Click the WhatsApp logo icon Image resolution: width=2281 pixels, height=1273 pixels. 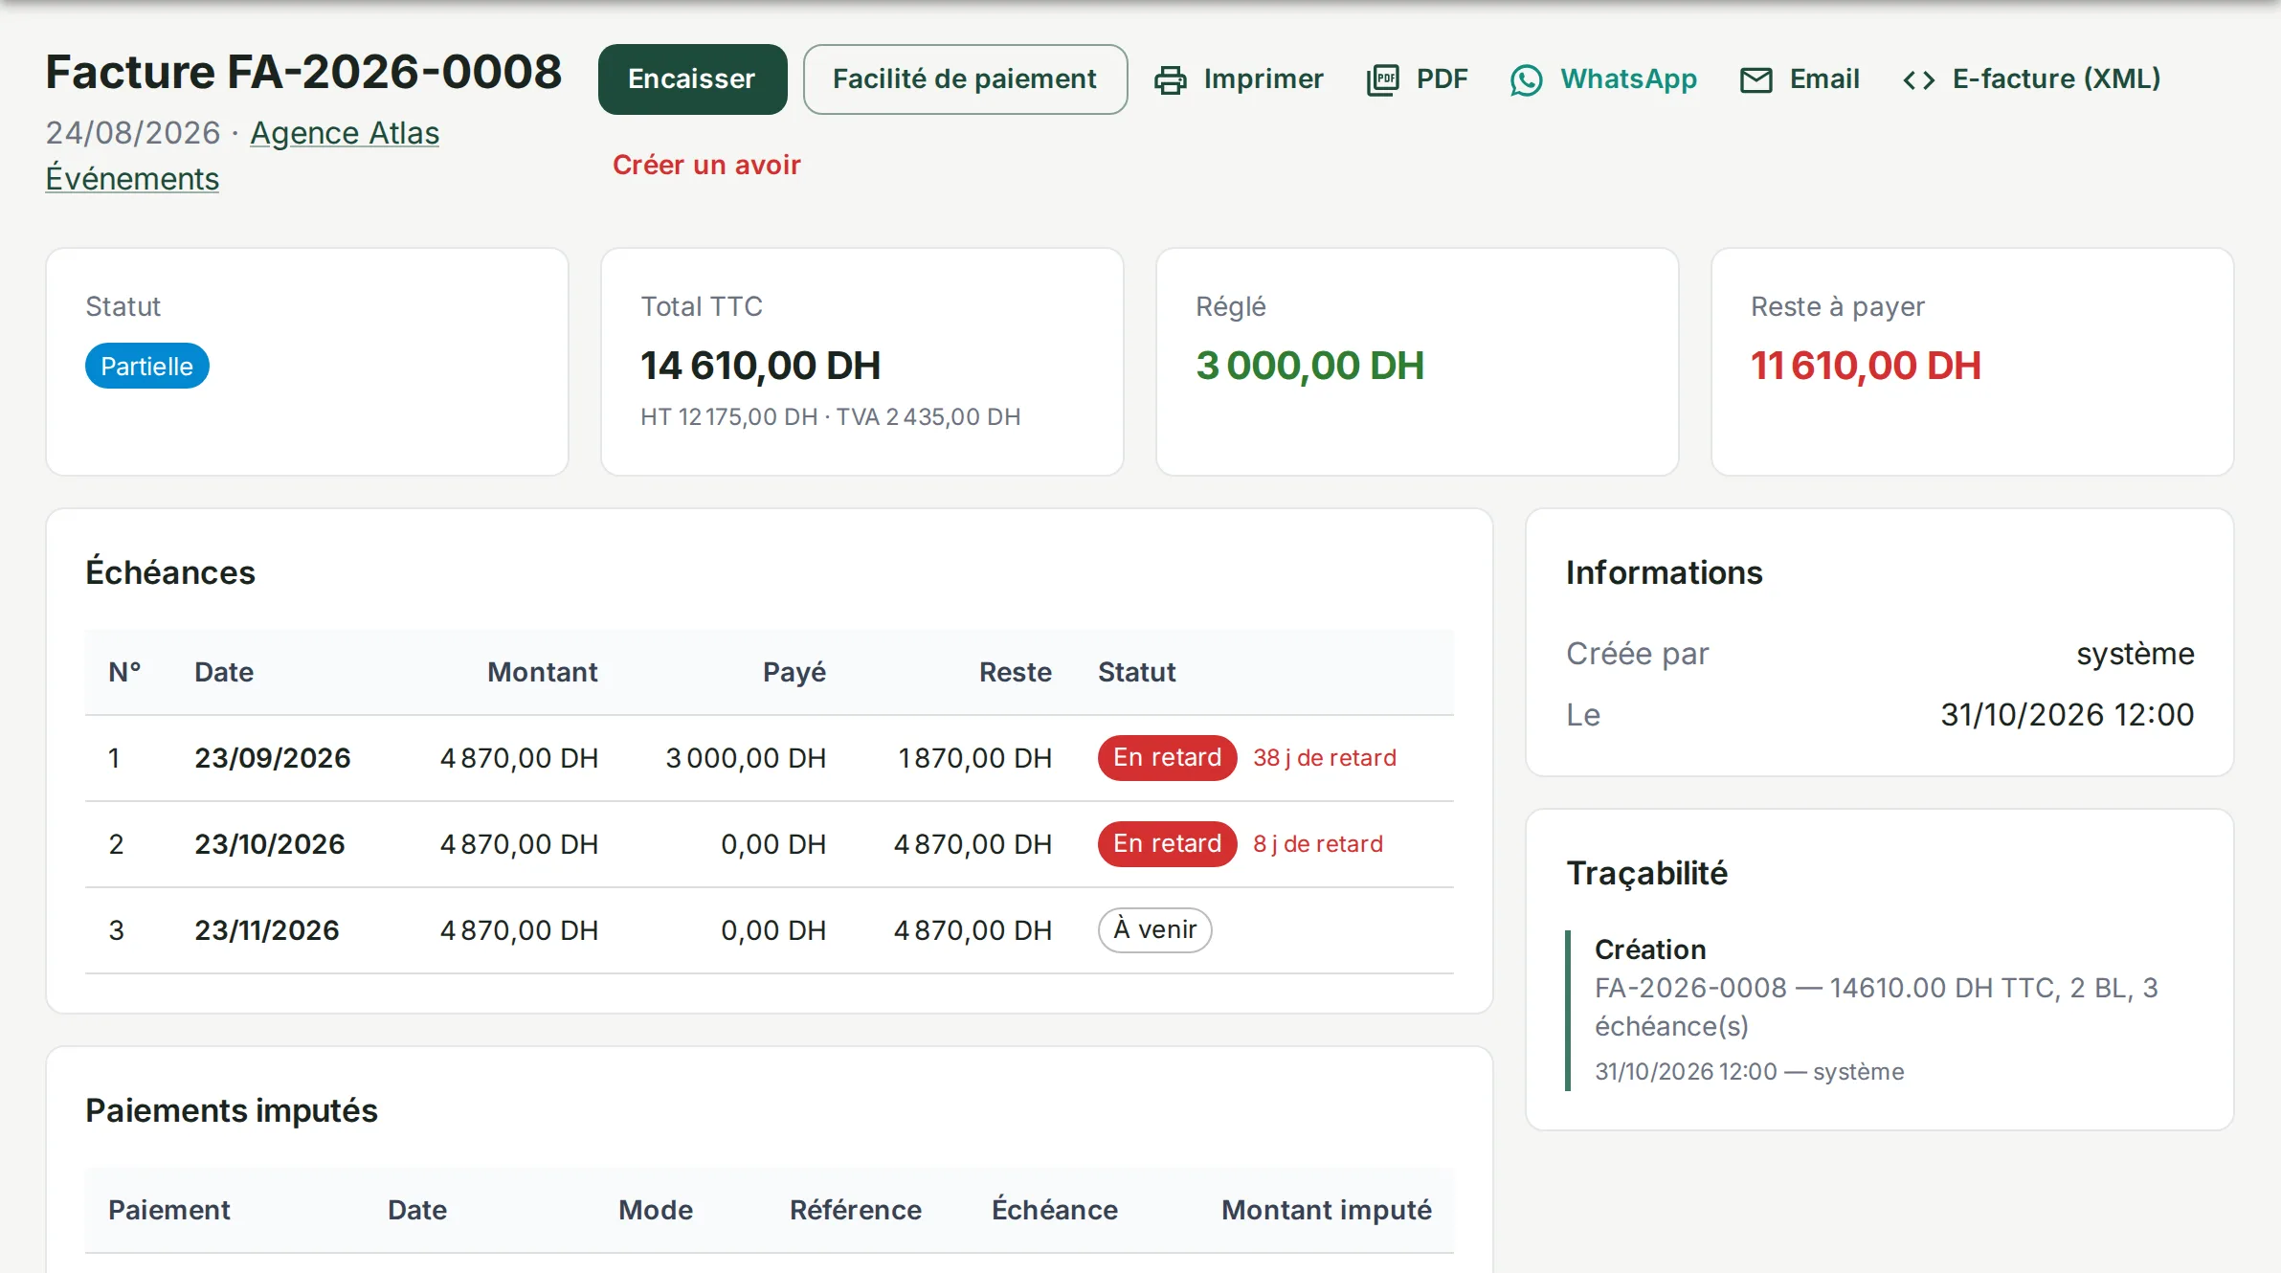point(1527,79)
